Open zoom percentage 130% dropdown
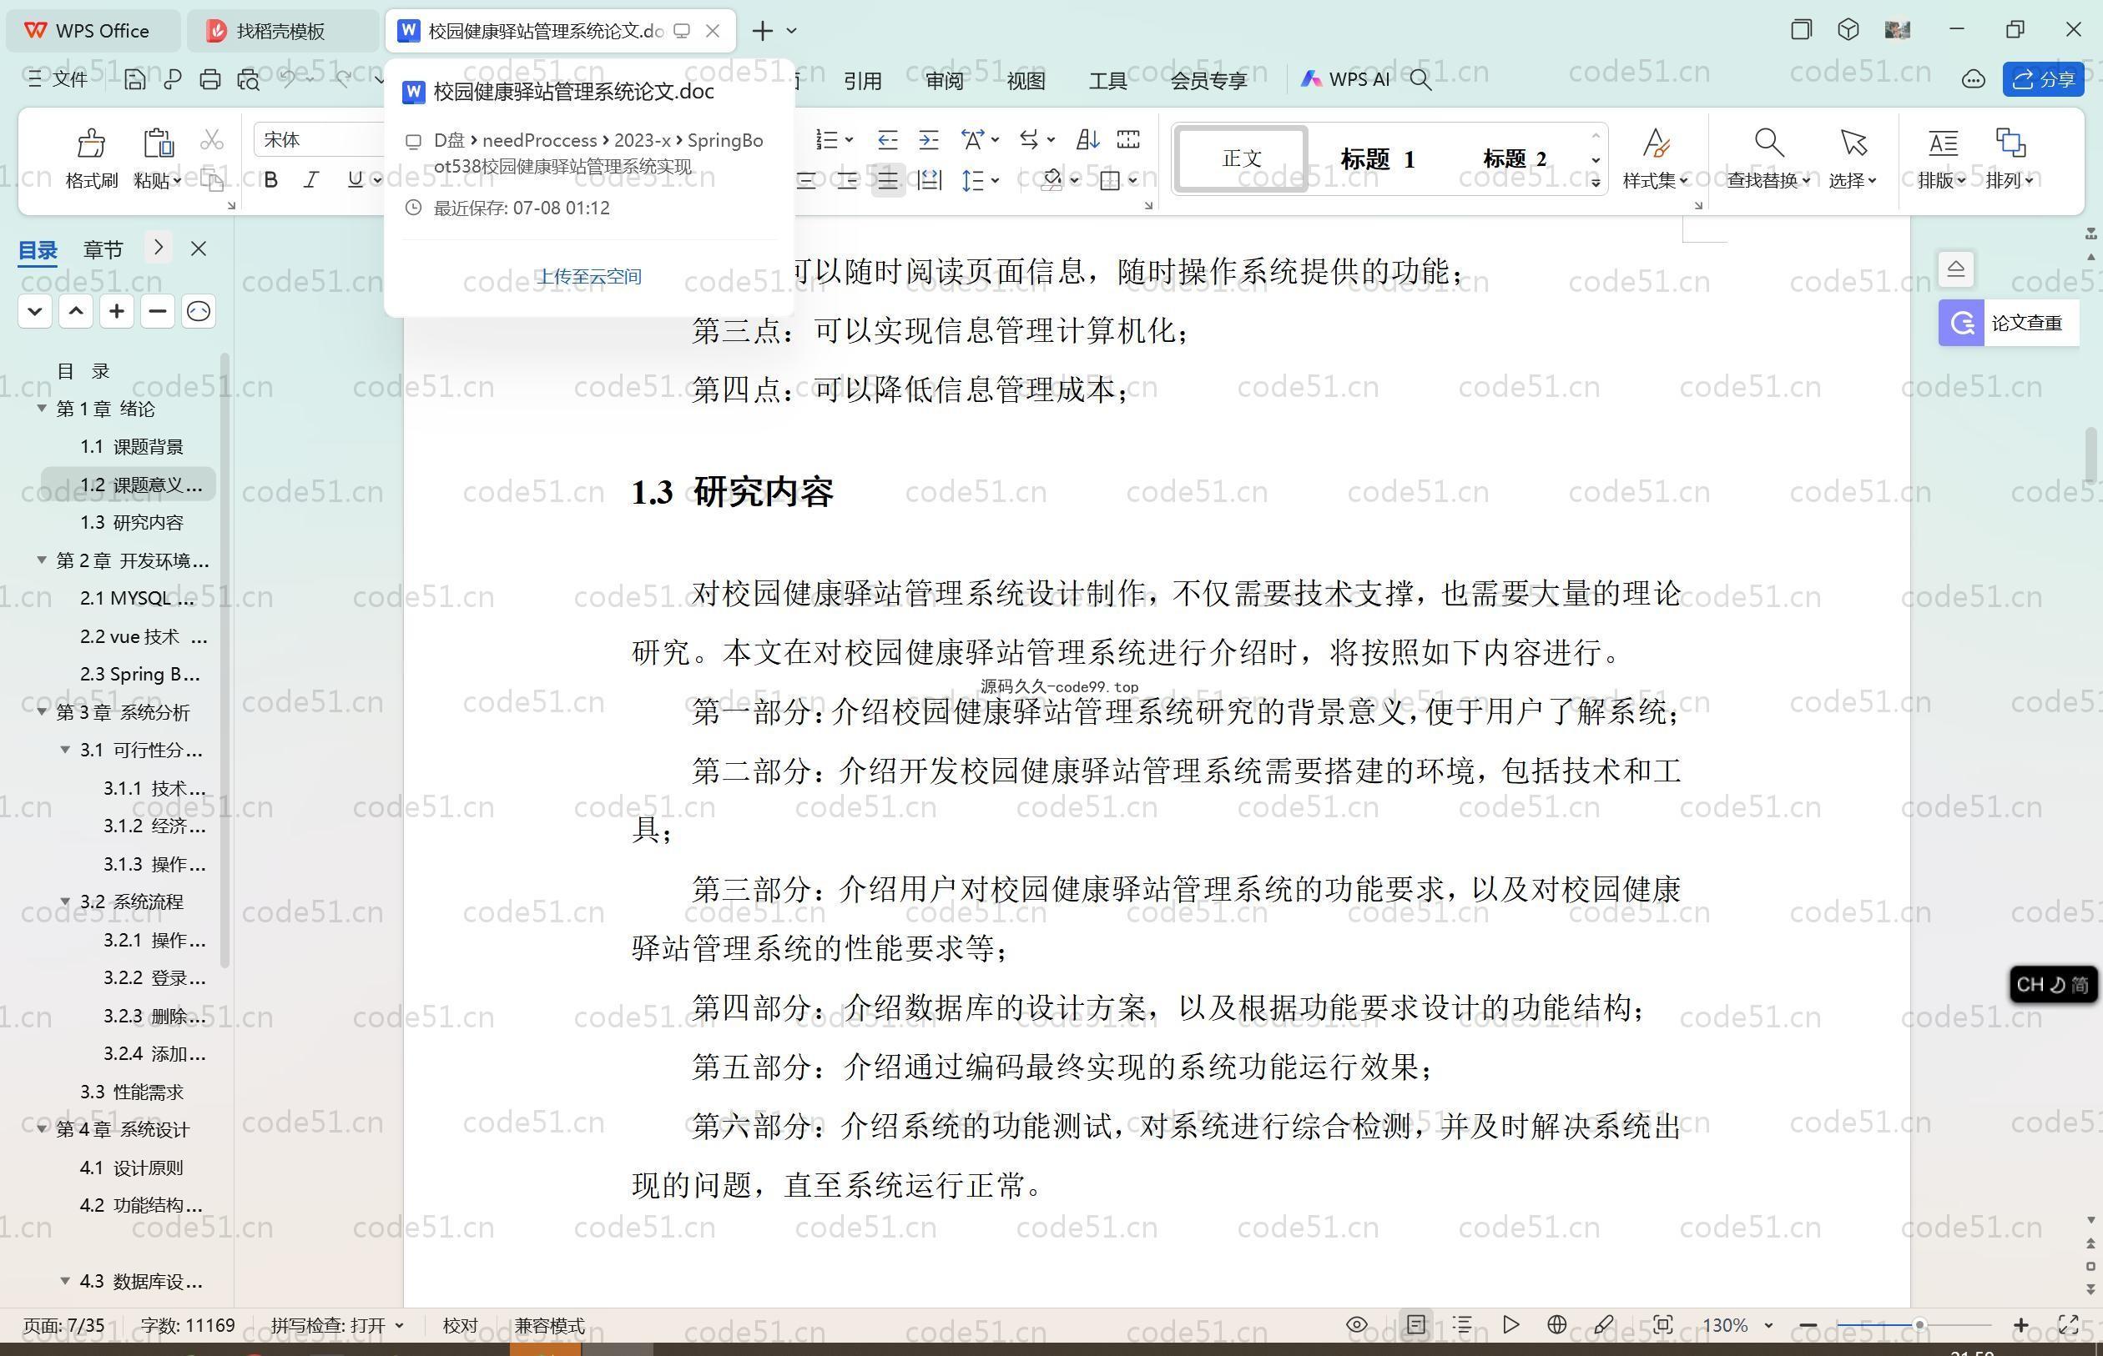The width and height of the screenshot is (2103, 1356). 1768,1326
